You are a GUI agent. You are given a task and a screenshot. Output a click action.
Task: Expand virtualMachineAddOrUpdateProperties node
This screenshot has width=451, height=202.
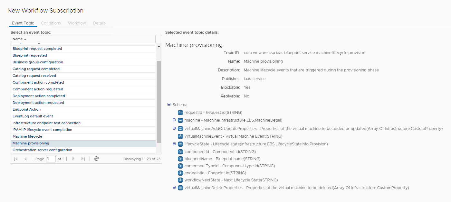tap(174, 128)
